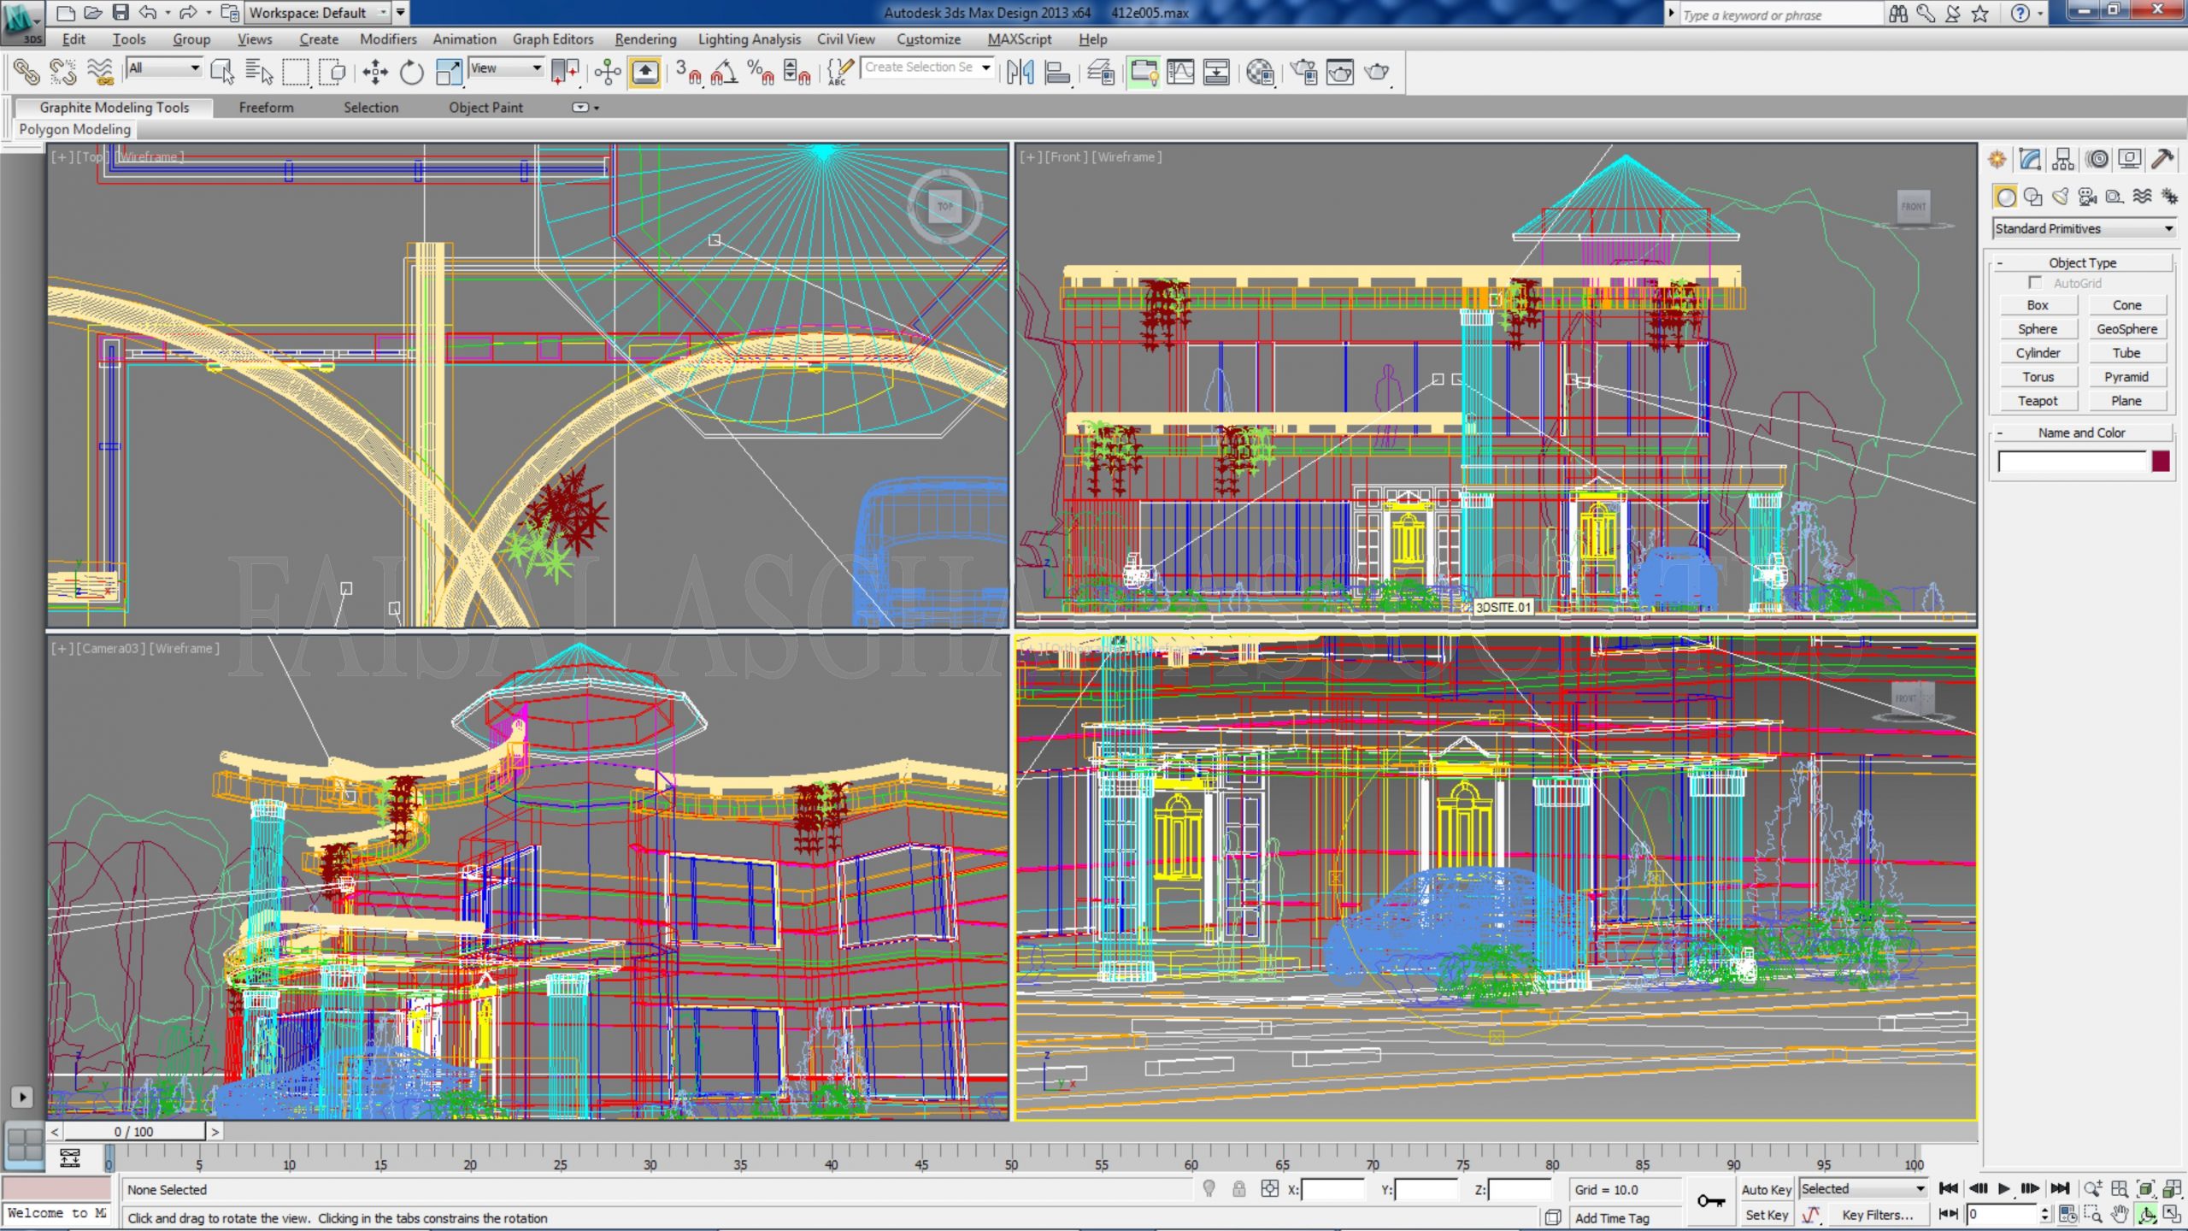Toggle the Selection Lock padlock icon
The height and width of the screenshot is (1231, 2188).
click(1238, 1188)
